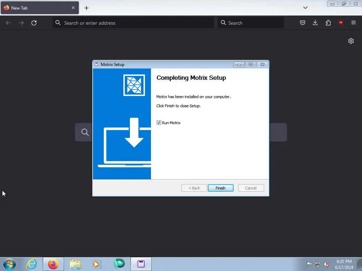Reload the current page
362x271 pixels.
coord(34,23)
